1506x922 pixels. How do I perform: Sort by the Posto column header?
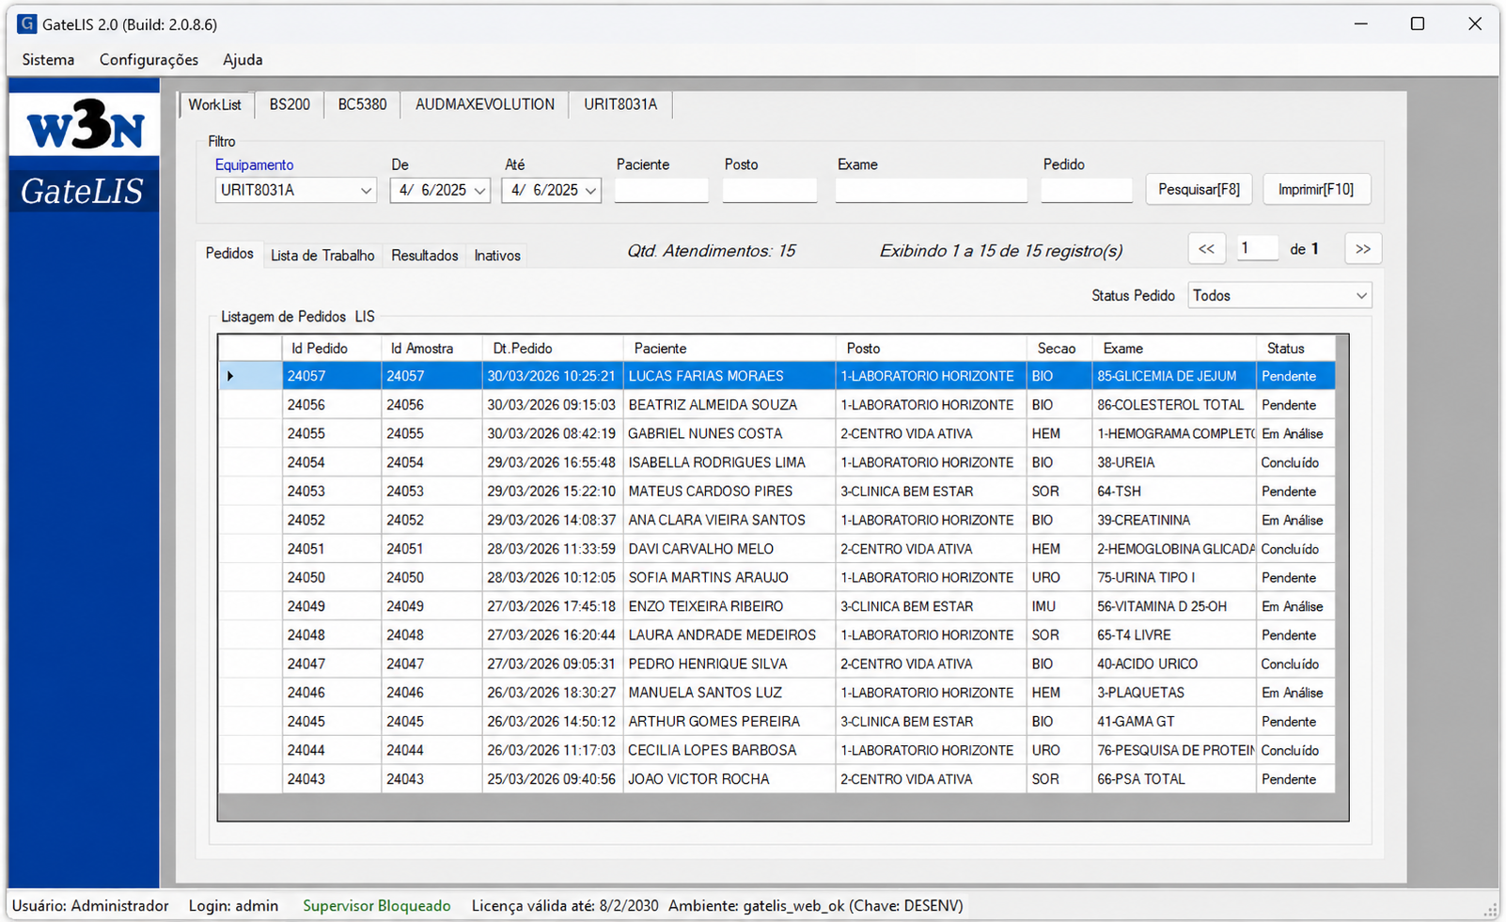[931, 348]
